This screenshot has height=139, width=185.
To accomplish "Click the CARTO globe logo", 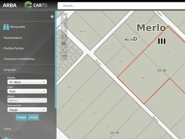I will coord(28,5).
